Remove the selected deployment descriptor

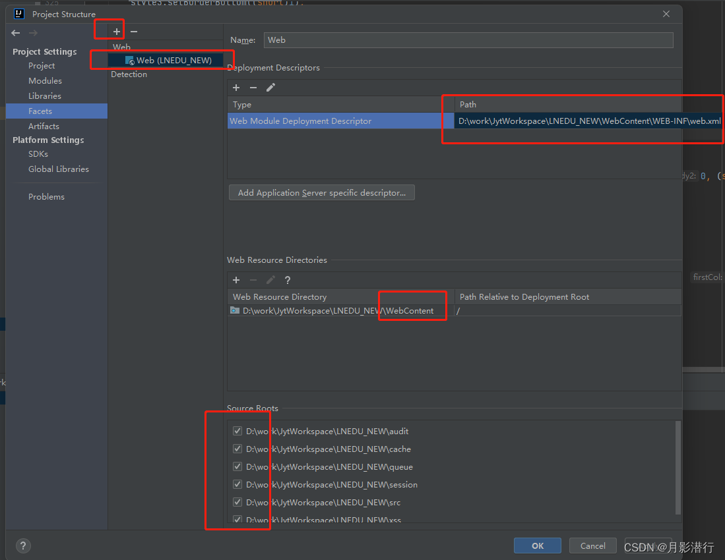tap(253, 88)
